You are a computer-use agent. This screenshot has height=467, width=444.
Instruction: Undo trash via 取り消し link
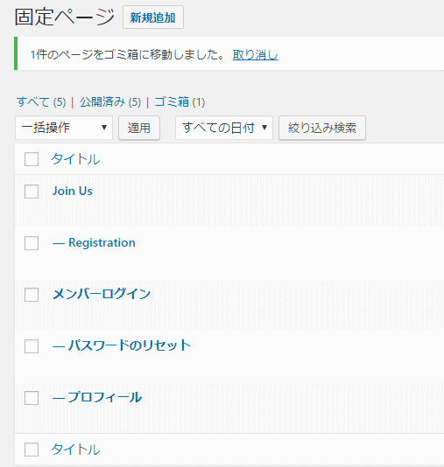tap(255, 55)
